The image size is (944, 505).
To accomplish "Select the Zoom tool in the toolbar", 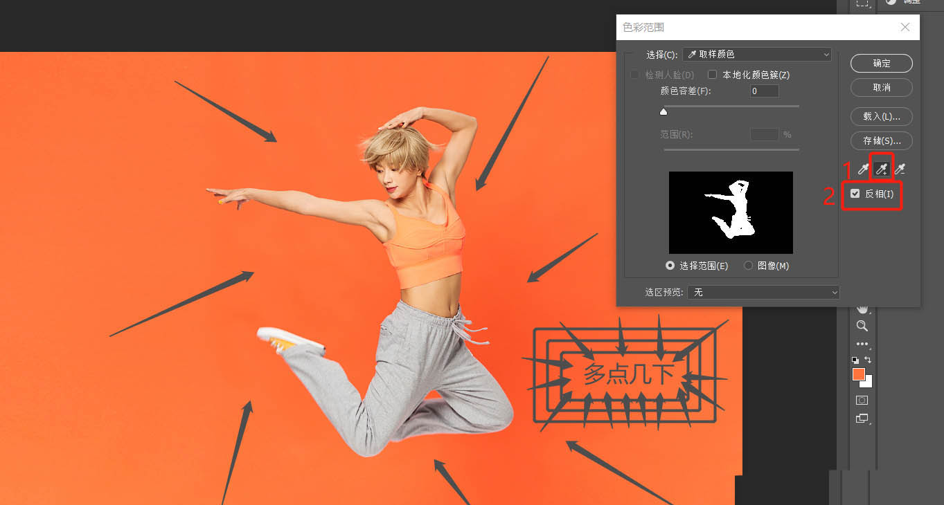I will pyautogui.click(x=862, y=325).
